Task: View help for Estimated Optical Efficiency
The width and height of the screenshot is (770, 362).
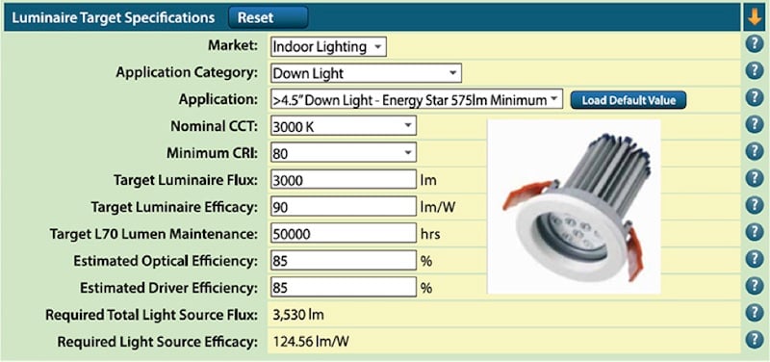Action: (755, 259)
